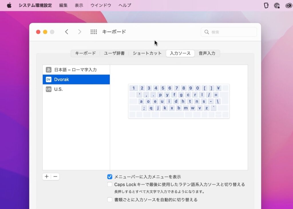Click the Creative Cloud menu bar icon

click(289, 6)
